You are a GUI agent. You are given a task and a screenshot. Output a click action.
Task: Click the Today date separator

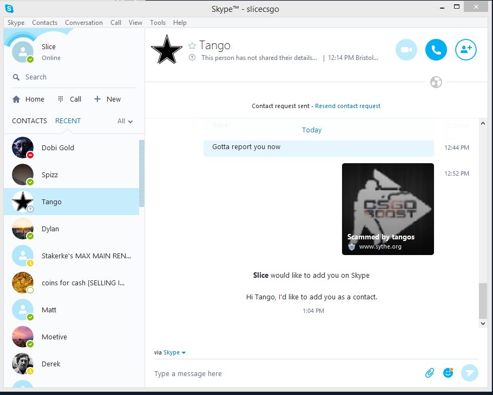point(312,130)
